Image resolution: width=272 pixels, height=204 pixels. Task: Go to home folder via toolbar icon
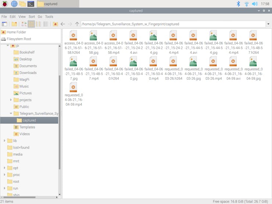(55, 24)
